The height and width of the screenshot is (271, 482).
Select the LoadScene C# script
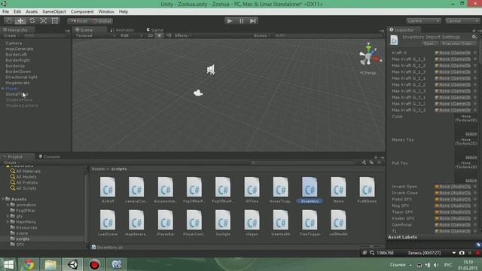coord(108,223)
